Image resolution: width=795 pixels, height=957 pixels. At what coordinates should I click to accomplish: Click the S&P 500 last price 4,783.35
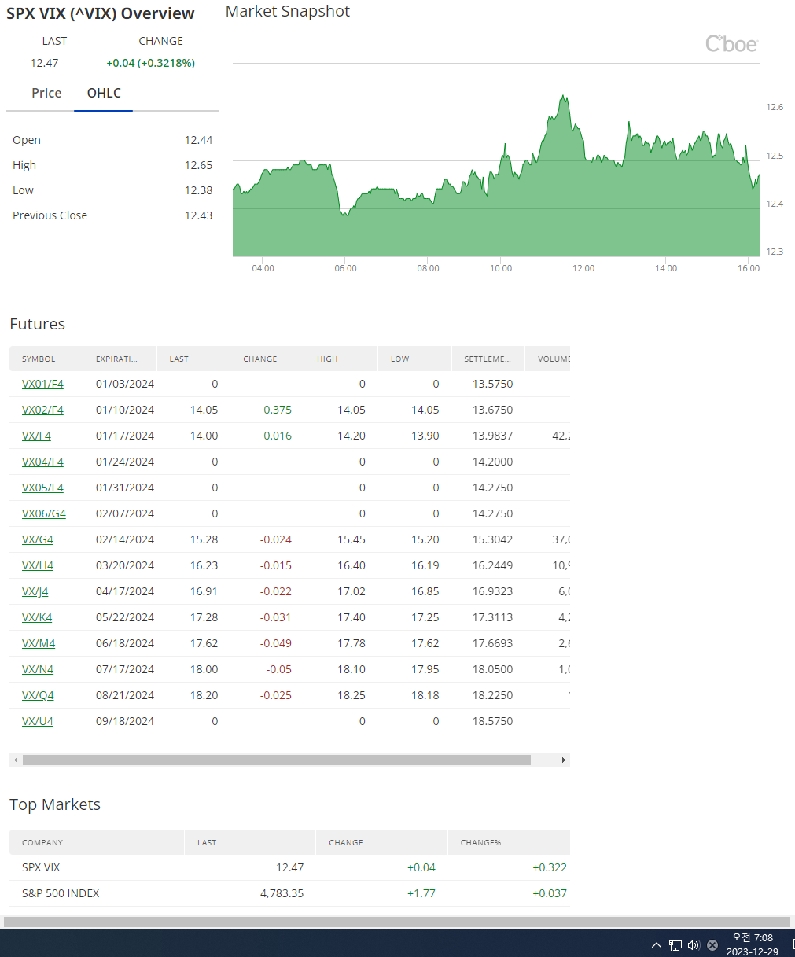click(x=282, y=893)
